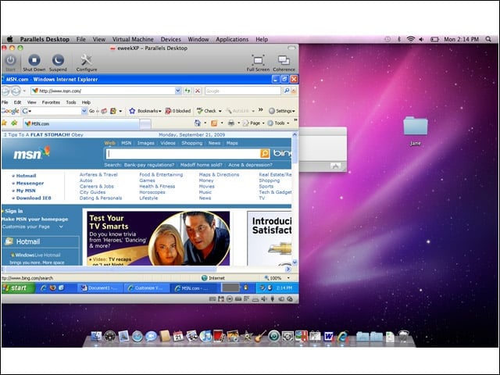The image size is (500, 375).
Task: Select the MSN.com browser tab
Action: (x=81, y=123)
